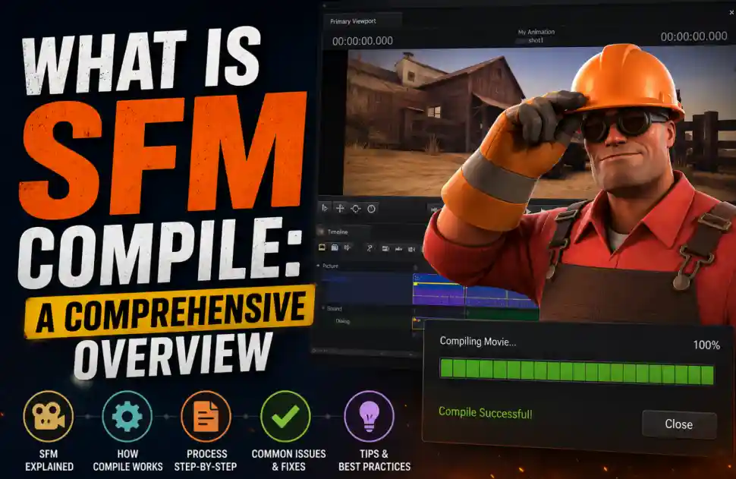Viewport: 736px width, 479px height.
Task: Click the round clock tool icon under viewport
Action: point(371,209)
